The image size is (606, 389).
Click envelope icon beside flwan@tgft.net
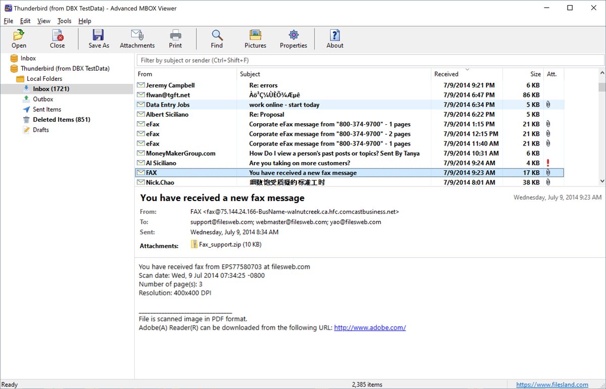pos(141,95)
